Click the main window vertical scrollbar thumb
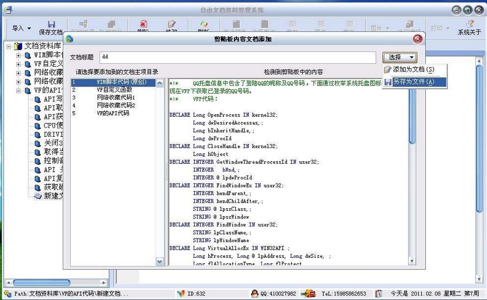 pyautogui.click(x=479, y=139)
